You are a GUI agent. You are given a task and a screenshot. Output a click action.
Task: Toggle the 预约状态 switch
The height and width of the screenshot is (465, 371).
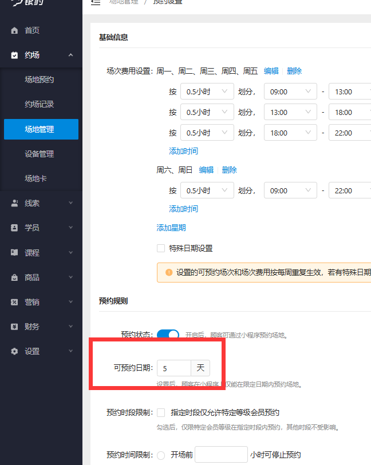click(x=168, y=334)
